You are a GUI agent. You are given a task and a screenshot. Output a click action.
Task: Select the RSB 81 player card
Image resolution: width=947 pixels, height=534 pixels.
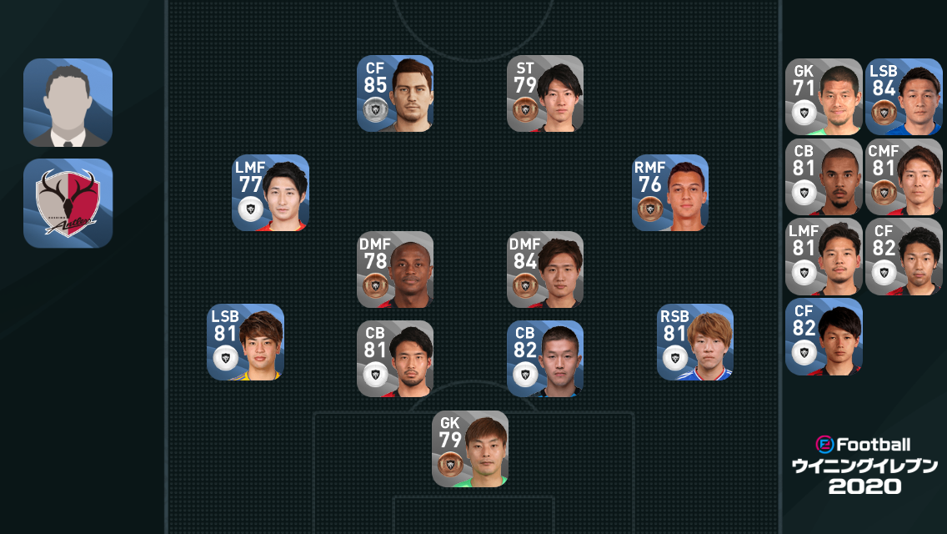pos(695,342)
